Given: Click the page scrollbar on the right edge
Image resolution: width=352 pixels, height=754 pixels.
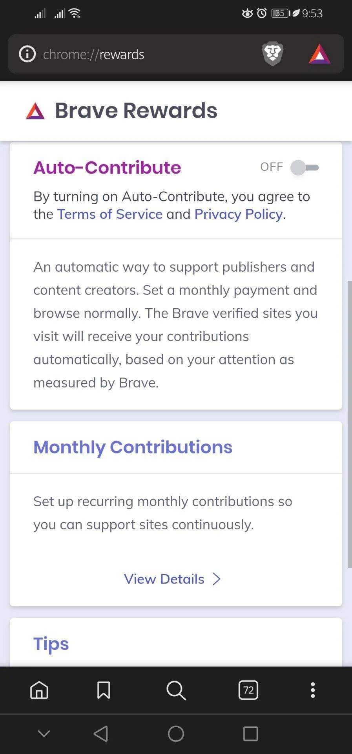Looking at the screenshot, I should coord(350,424).
